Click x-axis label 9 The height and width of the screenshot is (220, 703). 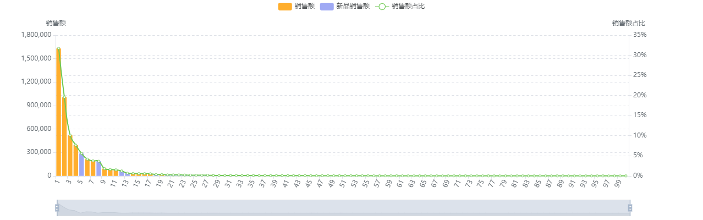(102, 182)
